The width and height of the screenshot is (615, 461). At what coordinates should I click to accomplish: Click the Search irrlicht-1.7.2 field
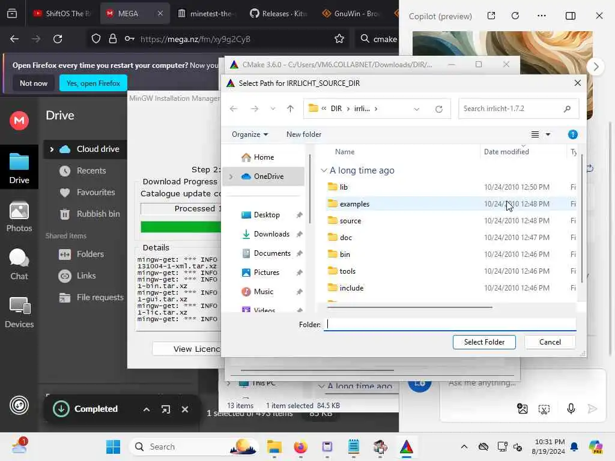518,109
